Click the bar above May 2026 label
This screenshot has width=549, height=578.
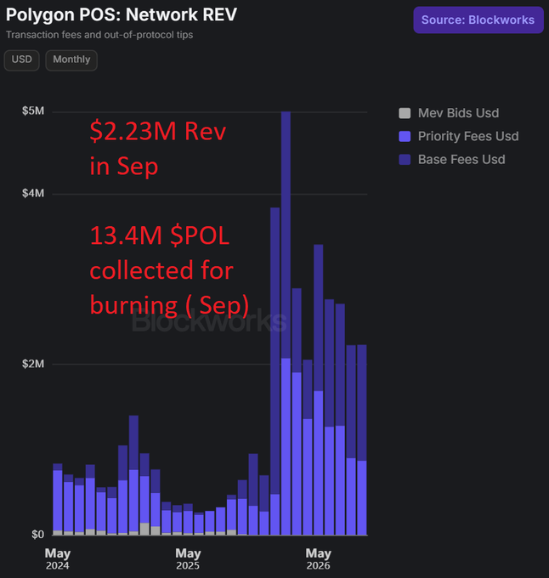click(x=319, y=389)
